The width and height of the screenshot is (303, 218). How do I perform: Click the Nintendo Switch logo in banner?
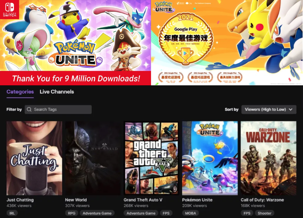coord(10,10)
